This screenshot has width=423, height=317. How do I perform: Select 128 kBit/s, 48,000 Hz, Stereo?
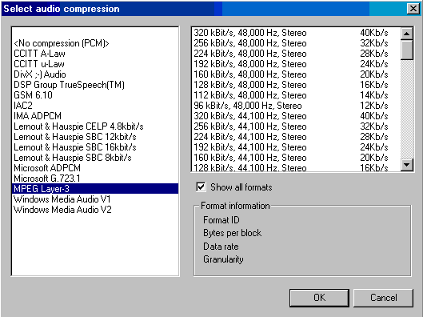pyautogui.click(x=296, y=85)
